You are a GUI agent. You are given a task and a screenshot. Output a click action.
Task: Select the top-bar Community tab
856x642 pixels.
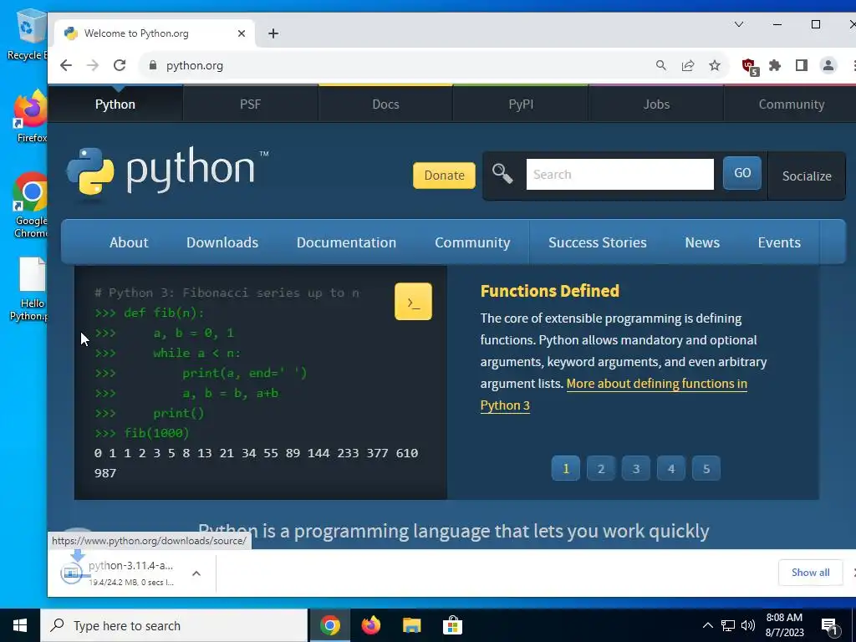pyautogui.click(x=791, y=104)
